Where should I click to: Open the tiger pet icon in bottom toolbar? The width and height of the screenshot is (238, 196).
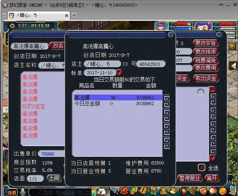coord(163,191)
